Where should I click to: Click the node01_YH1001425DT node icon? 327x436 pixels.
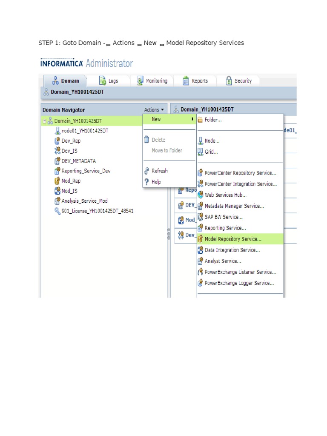(57, 131)
